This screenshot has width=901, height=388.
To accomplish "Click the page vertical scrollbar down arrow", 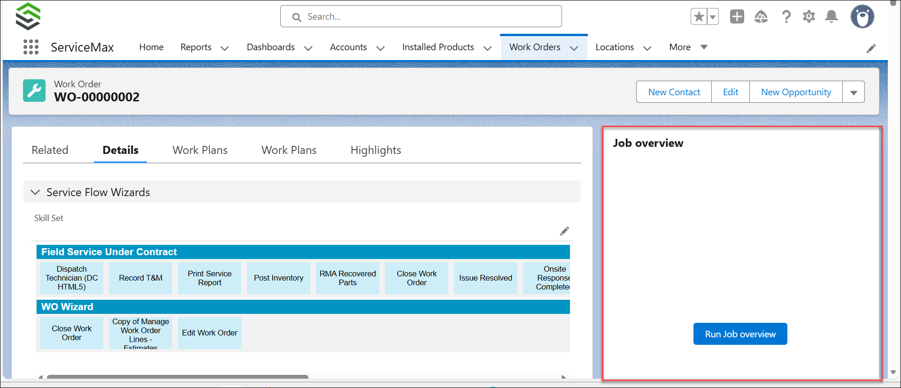I will point(893,373).
